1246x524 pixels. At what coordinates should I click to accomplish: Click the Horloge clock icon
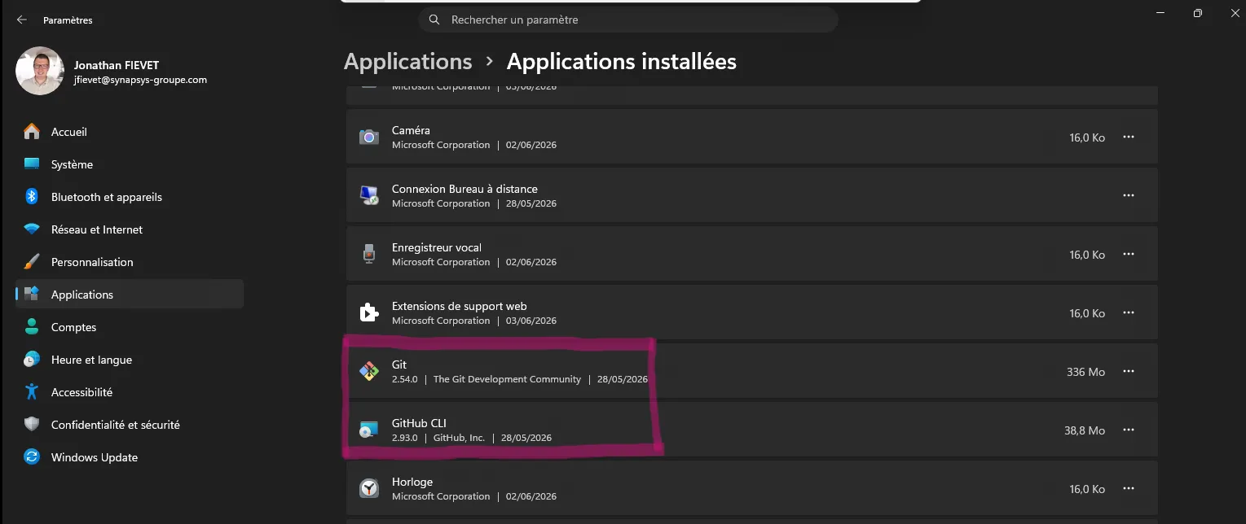(369, 488)
